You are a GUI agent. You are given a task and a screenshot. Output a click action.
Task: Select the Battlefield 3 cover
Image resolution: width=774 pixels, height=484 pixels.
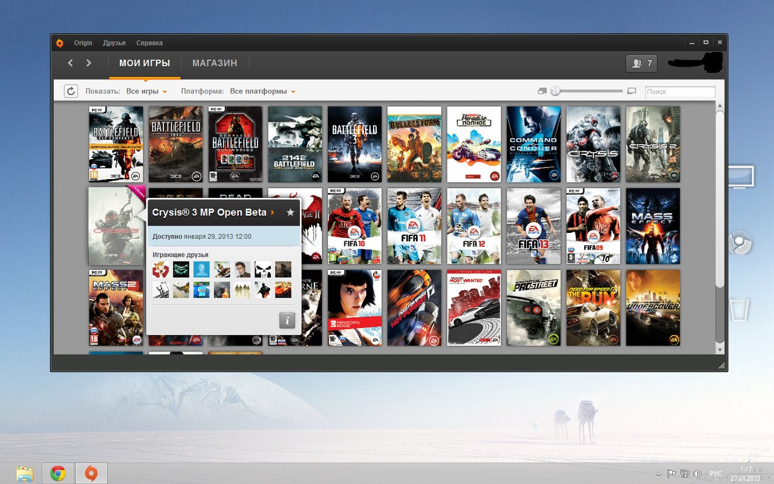(355, 145)
